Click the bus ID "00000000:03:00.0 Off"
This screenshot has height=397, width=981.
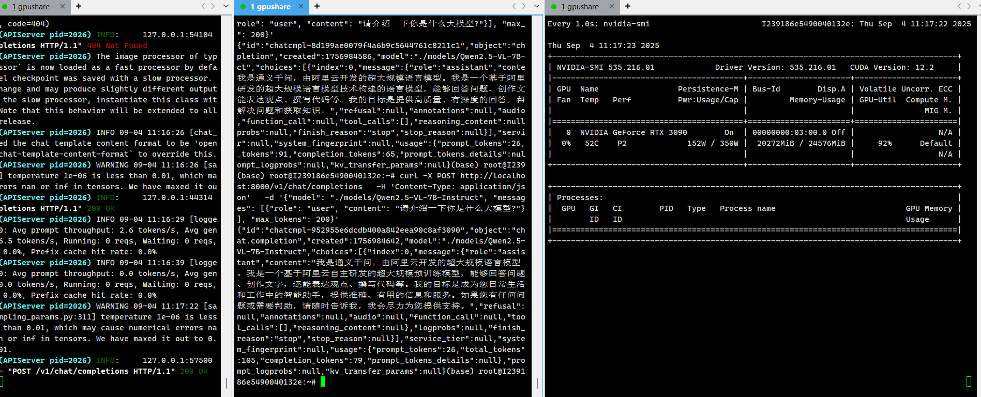tap(799, 132)
